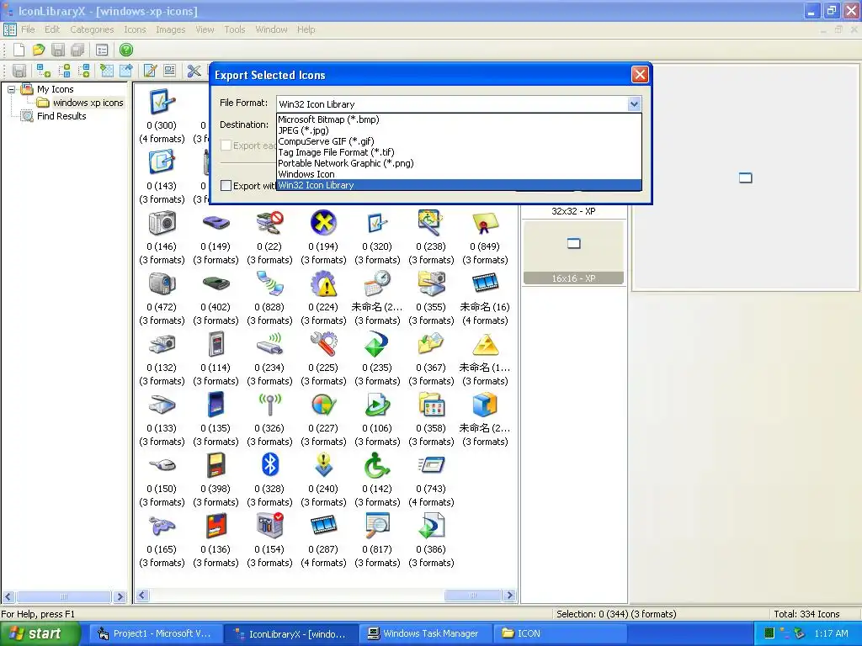Click the Open library folder icon
The height and width of the screenshot is (646, 862).
tap(39, 50)
